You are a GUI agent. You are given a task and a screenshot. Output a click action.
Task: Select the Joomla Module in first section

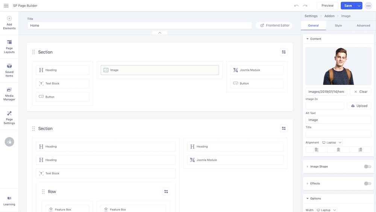[x=257, y=70]
